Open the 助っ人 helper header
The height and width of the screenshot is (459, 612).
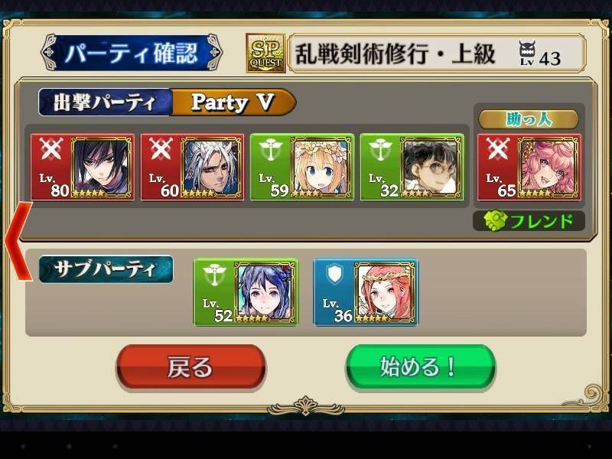[x=529, y=119]
